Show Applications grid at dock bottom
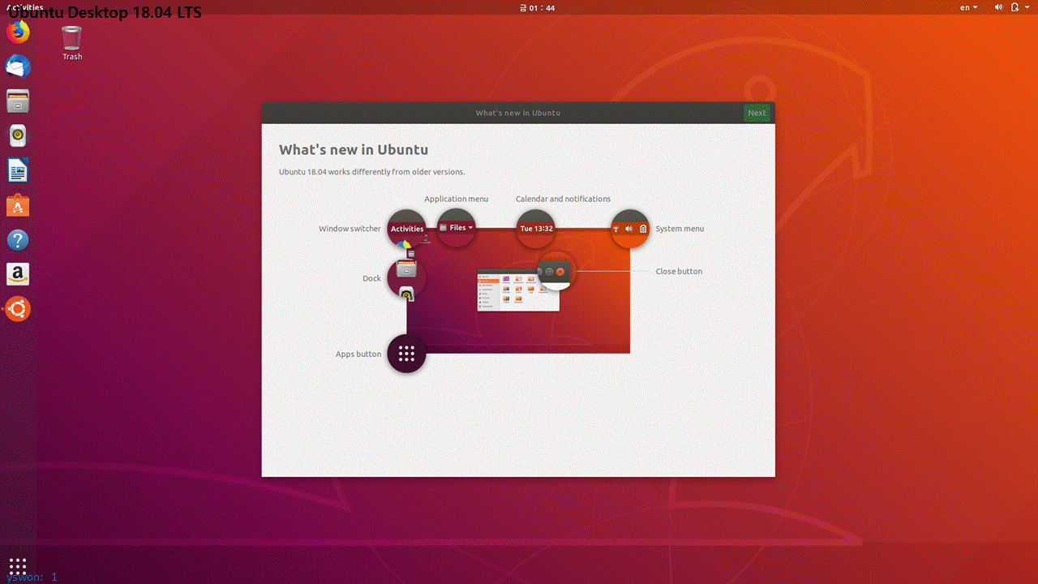Image resolution: width=1038 pixels, height=584 pixels. click(18, 565)
